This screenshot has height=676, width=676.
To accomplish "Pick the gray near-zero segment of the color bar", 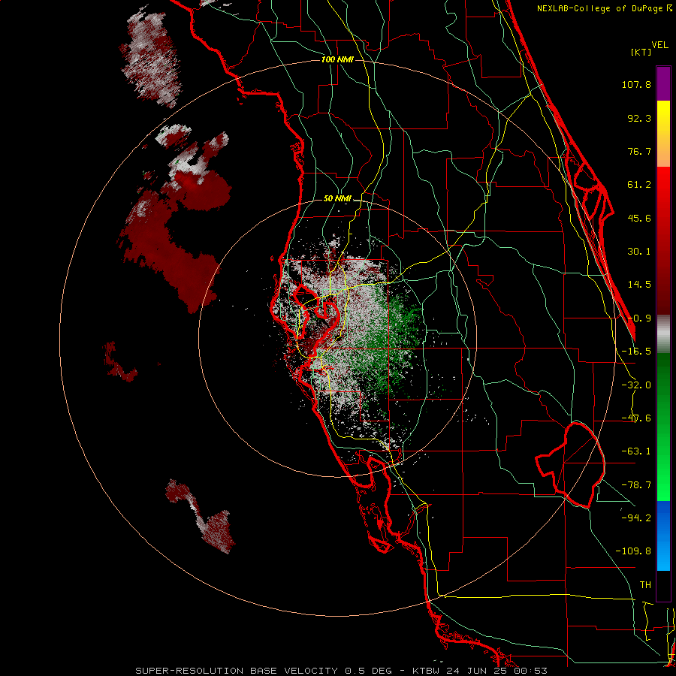I will point(663,334).
